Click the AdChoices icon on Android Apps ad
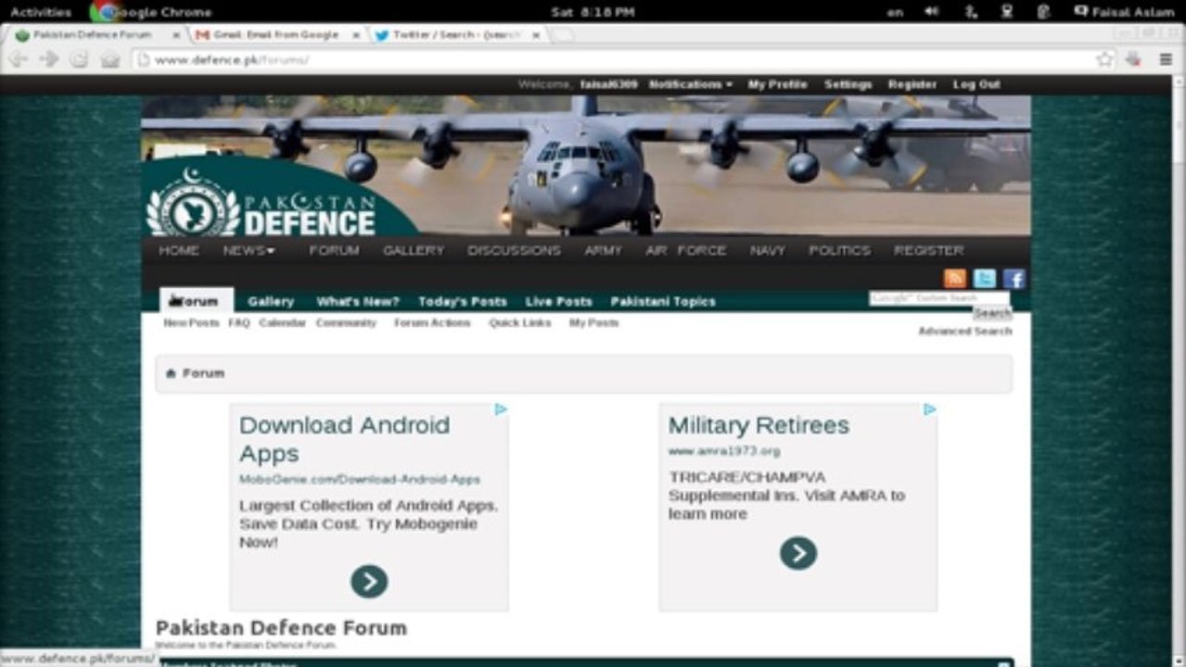This screenshot has width=1186, height=667. (501, 409)
